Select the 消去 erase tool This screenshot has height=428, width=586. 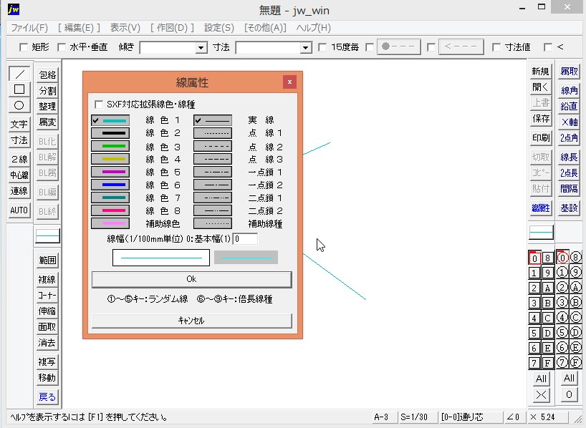(x=47, y=343)
